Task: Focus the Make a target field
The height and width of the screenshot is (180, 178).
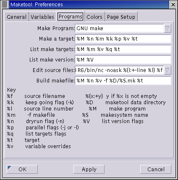Action: tap(123, 39)
